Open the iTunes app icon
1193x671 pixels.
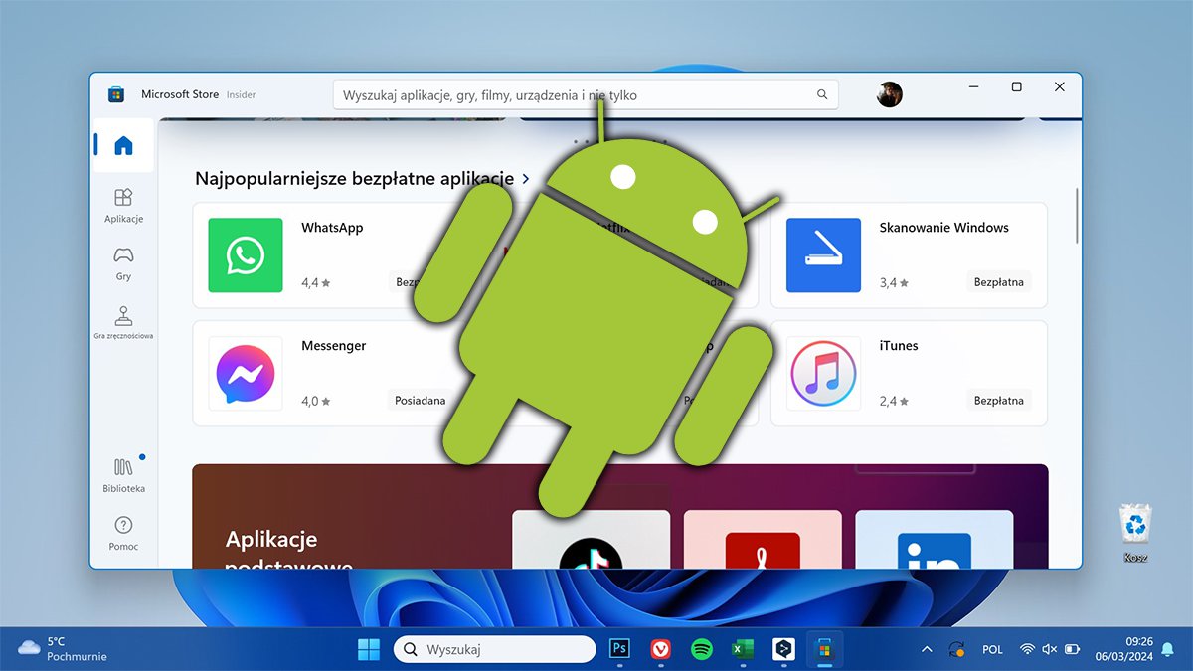tap(823, 374)
